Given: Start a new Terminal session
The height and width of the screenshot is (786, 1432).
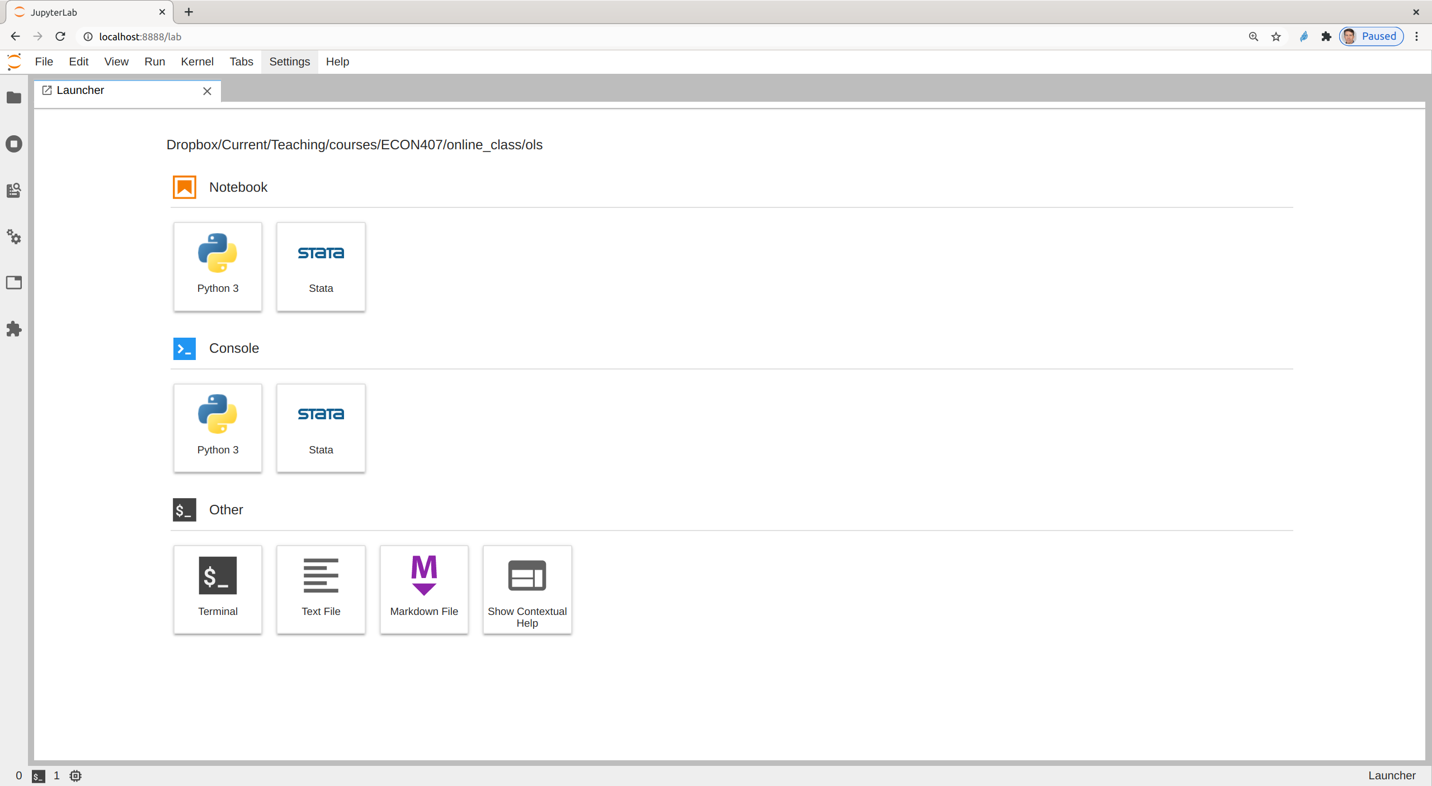Looking at the screenshot, I should tap(218, 590).
